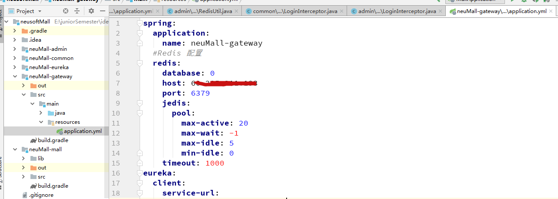Click the timeout value 1000
The image size is (558, 199).
click(214, 163)
